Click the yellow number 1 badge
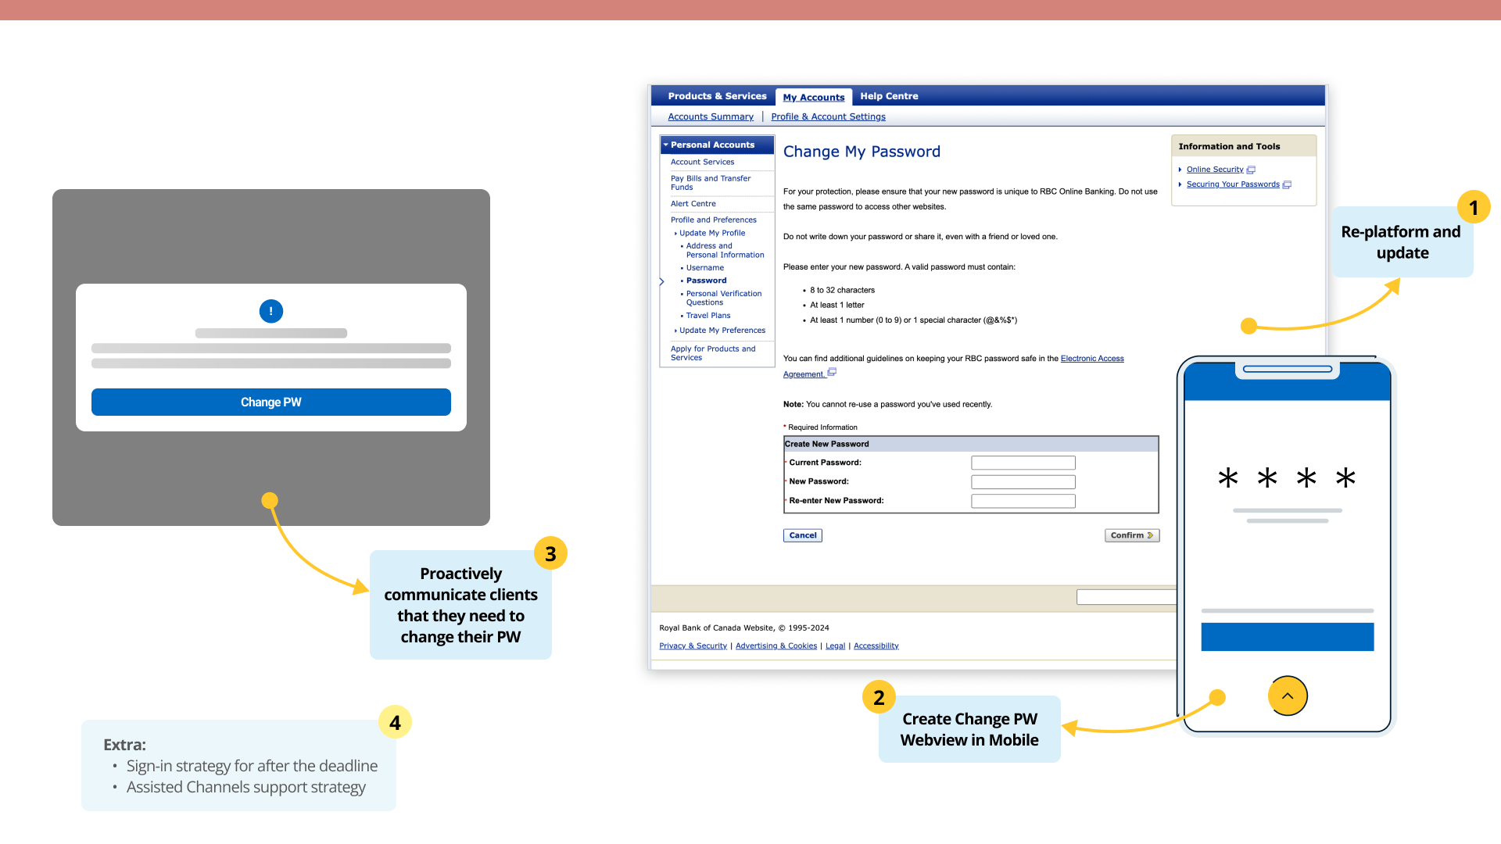This screenshot has width=1501, height=844. click(x=1474, y=207)
